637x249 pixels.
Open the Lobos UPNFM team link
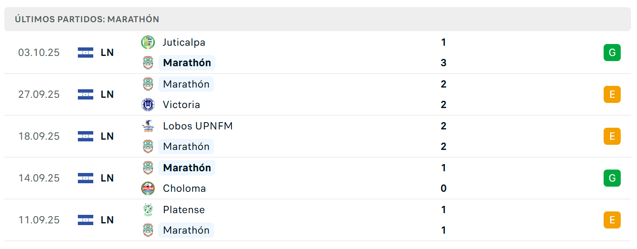point(198,126)
